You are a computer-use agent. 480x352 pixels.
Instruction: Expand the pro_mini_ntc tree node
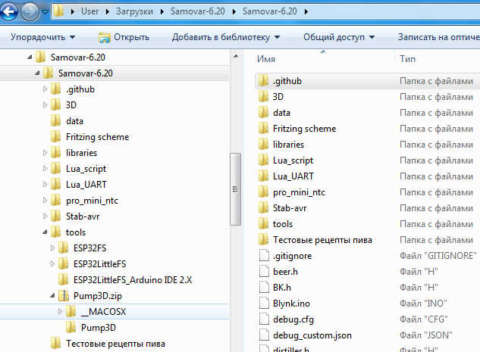pos(45,200)
